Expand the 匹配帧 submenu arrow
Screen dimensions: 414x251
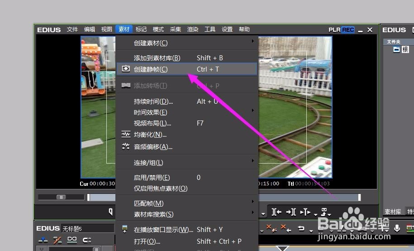[252, 202]
